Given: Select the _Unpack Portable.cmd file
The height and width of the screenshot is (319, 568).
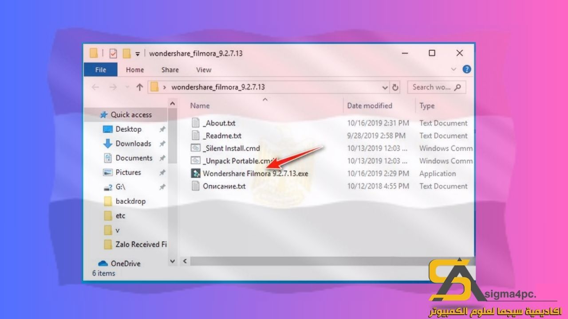Looking at the screenshot, I should 238,161.
